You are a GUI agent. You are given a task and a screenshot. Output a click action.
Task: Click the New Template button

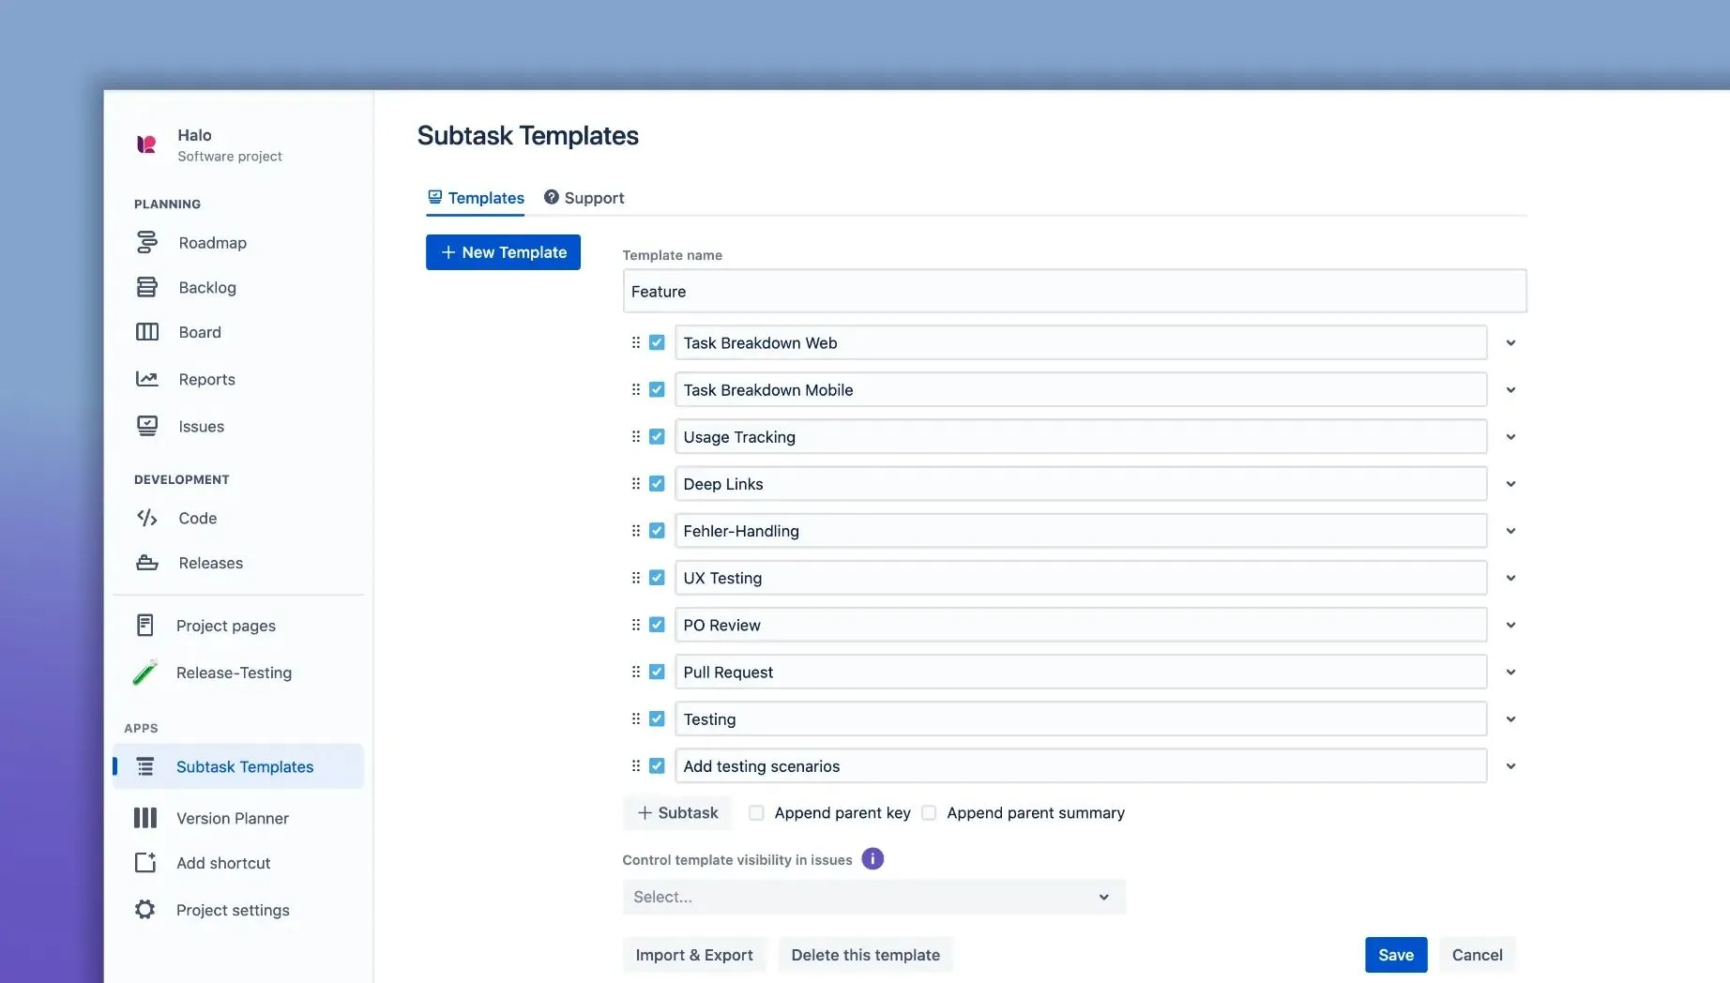tap(503, 252)
